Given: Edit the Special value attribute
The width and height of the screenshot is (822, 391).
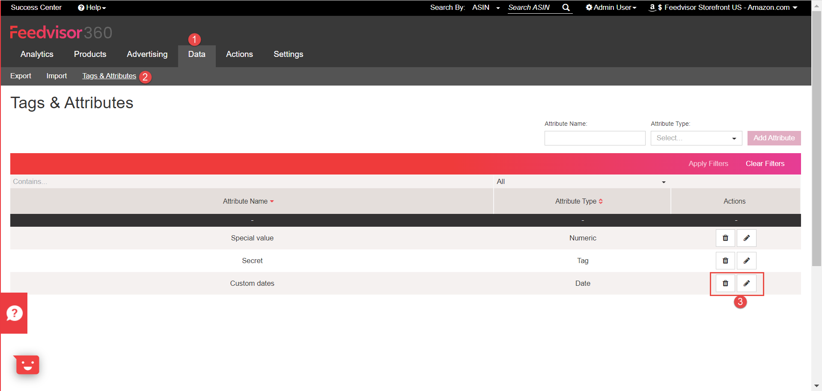Looking at the screenshot, I should click(747, 238).
